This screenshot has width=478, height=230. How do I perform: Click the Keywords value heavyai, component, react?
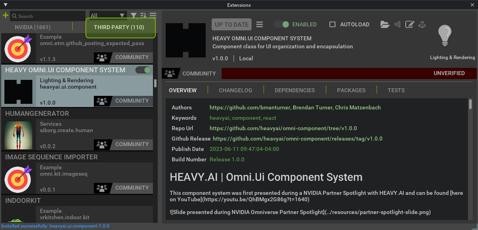click(x=243, y=118)
